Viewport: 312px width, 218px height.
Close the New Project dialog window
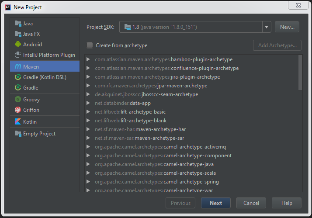point(298,5)
